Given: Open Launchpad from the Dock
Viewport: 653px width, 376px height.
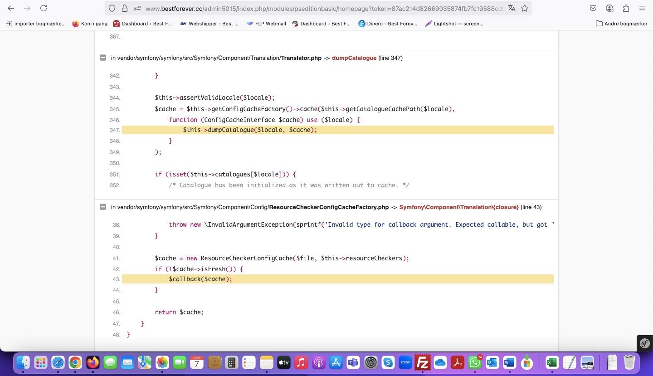Looking at the screenshot, I should point(41,362).
